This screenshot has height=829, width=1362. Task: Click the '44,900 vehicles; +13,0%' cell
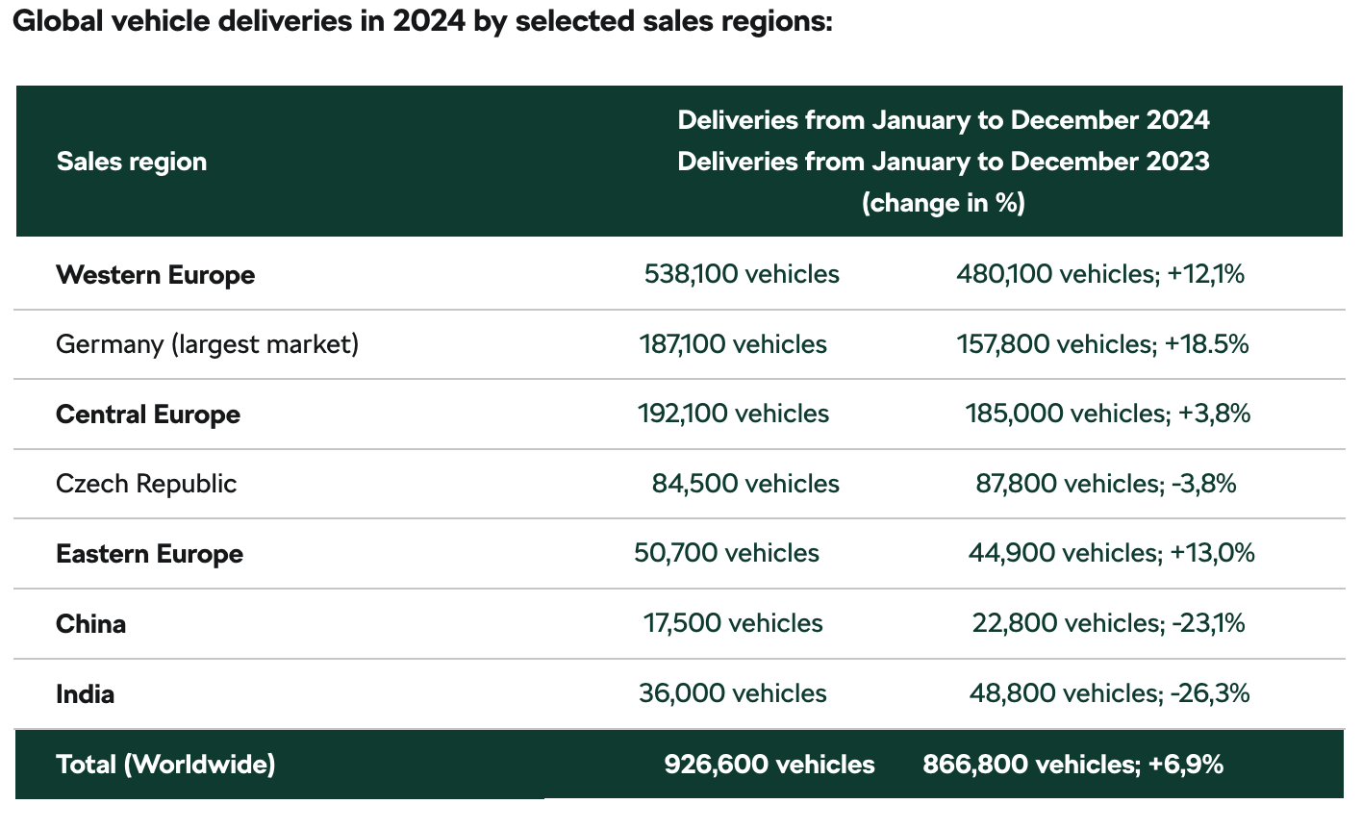[x=1111, y=553]
